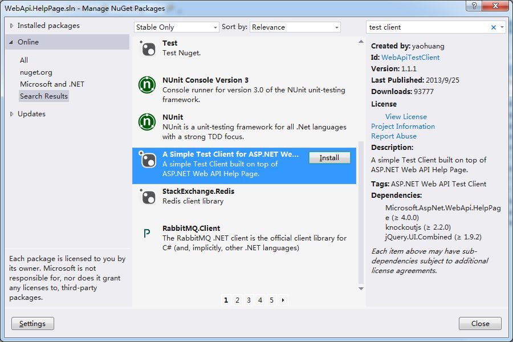This screenshot has height=342, width=513.
Task: Click the search input field
Action: coord(428,27)
